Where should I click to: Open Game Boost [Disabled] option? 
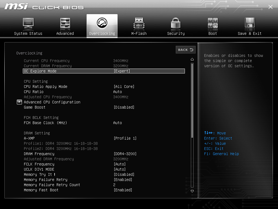point(124,107)
